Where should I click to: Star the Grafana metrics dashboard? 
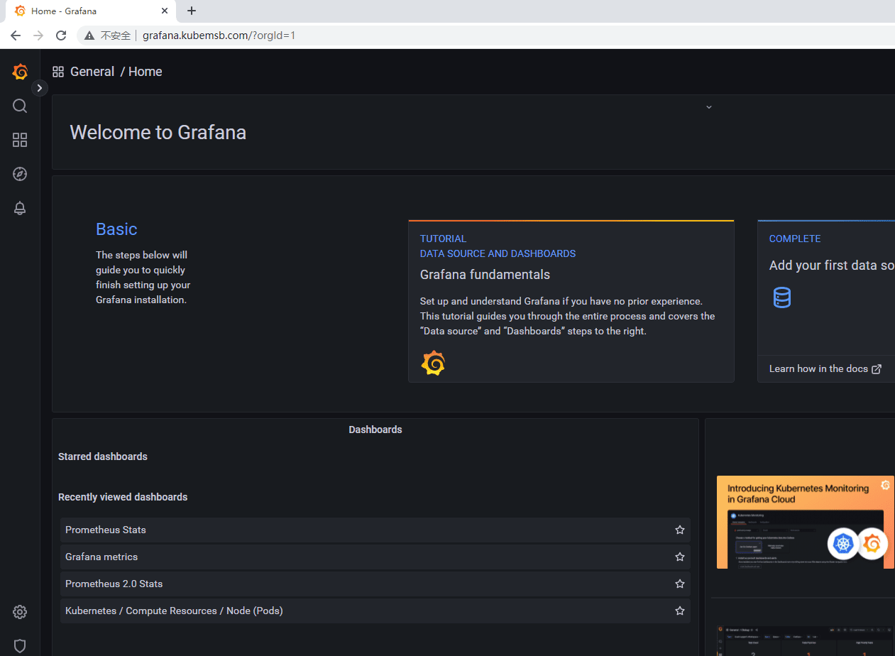coord(680,557)
